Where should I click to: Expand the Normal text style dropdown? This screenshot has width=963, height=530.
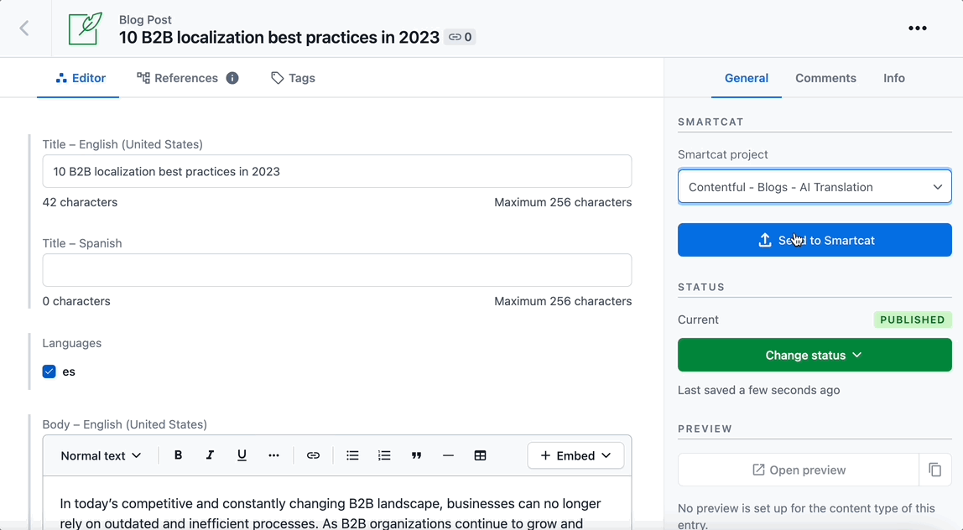(101, 455)
